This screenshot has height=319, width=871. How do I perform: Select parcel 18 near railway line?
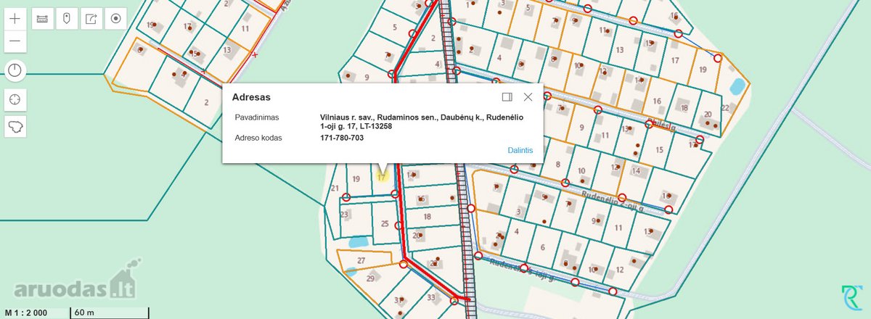coord(428,216)
